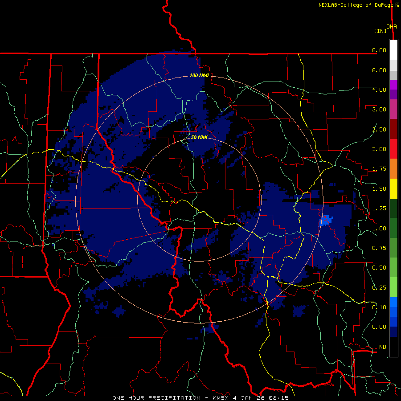Click the 3.00 legend value
Image resolution: width=401 pixels, height=401 pixels.
[379, 110]
